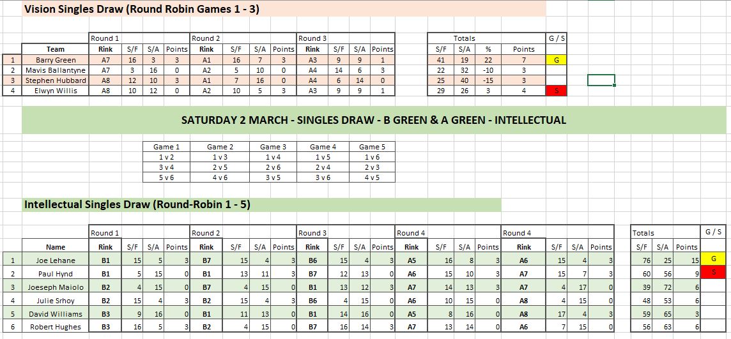Click the red S cell for Paul Hynd
Viewport: 731px width, 339px height.
pos(713,271)
